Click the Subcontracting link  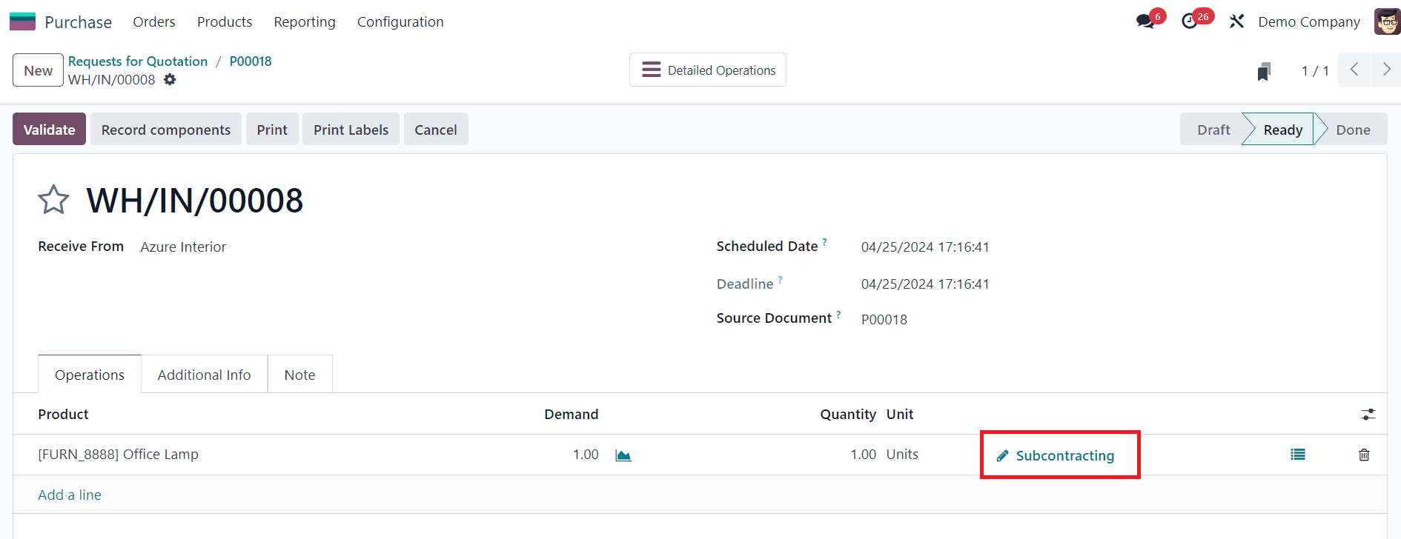click(x=1064, y=455)
